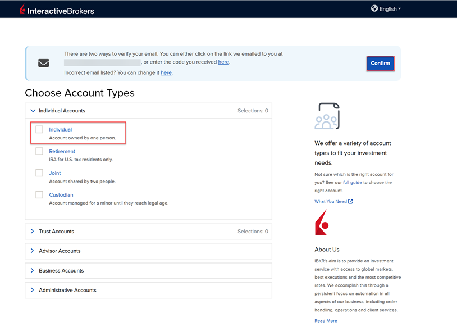This screenshot has height=331, width=457.
Task: Check the Individual account checkbox
Action: tap(39, 129)
